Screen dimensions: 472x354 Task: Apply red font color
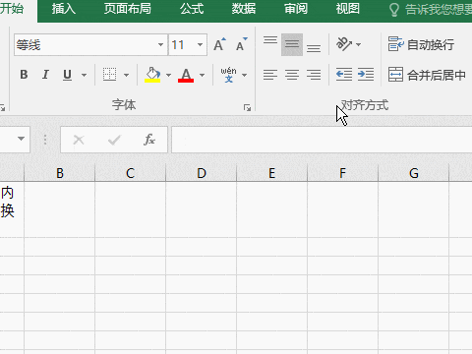tap(186, 75)
